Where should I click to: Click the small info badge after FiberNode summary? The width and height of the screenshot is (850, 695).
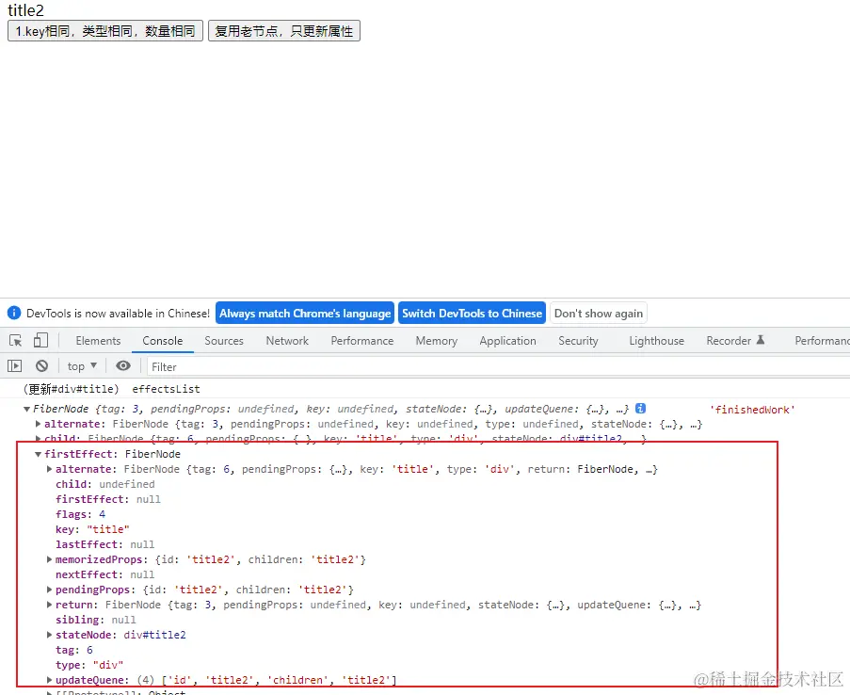640,409
